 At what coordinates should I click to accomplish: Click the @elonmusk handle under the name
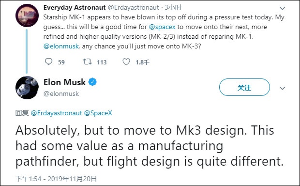click(61, 93)
